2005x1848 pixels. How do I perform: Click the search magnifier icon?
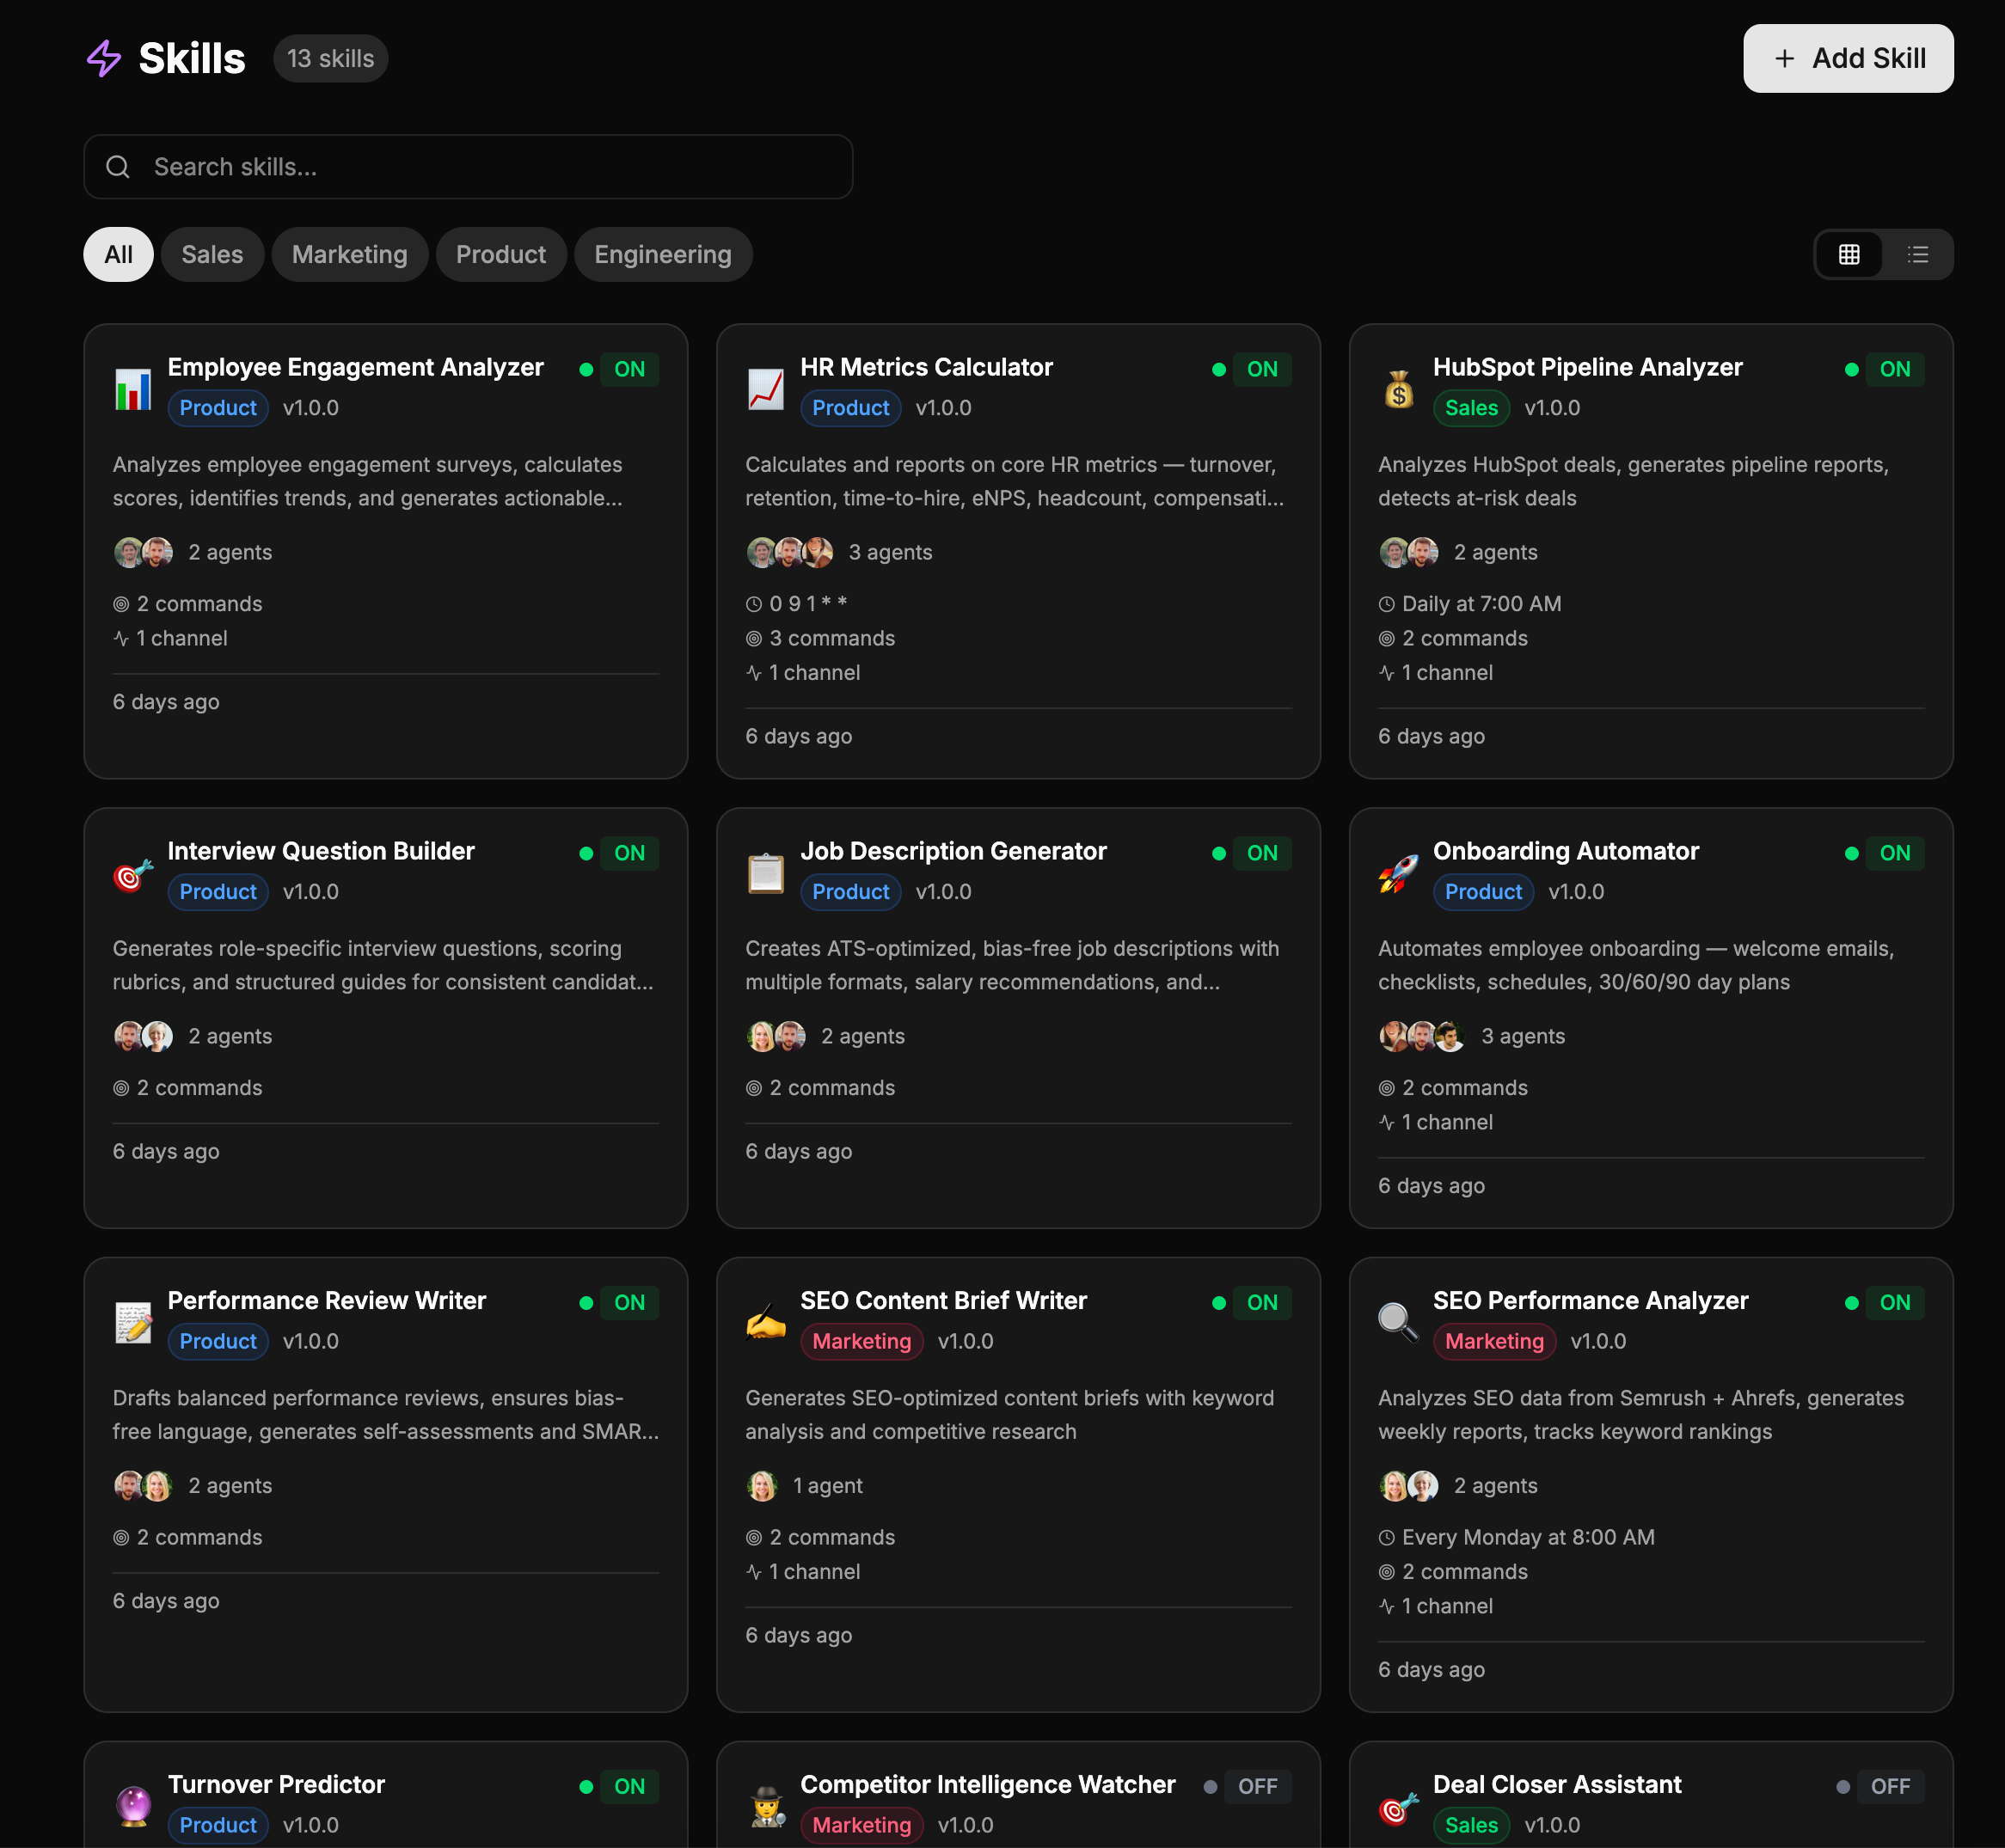point(118,167)
